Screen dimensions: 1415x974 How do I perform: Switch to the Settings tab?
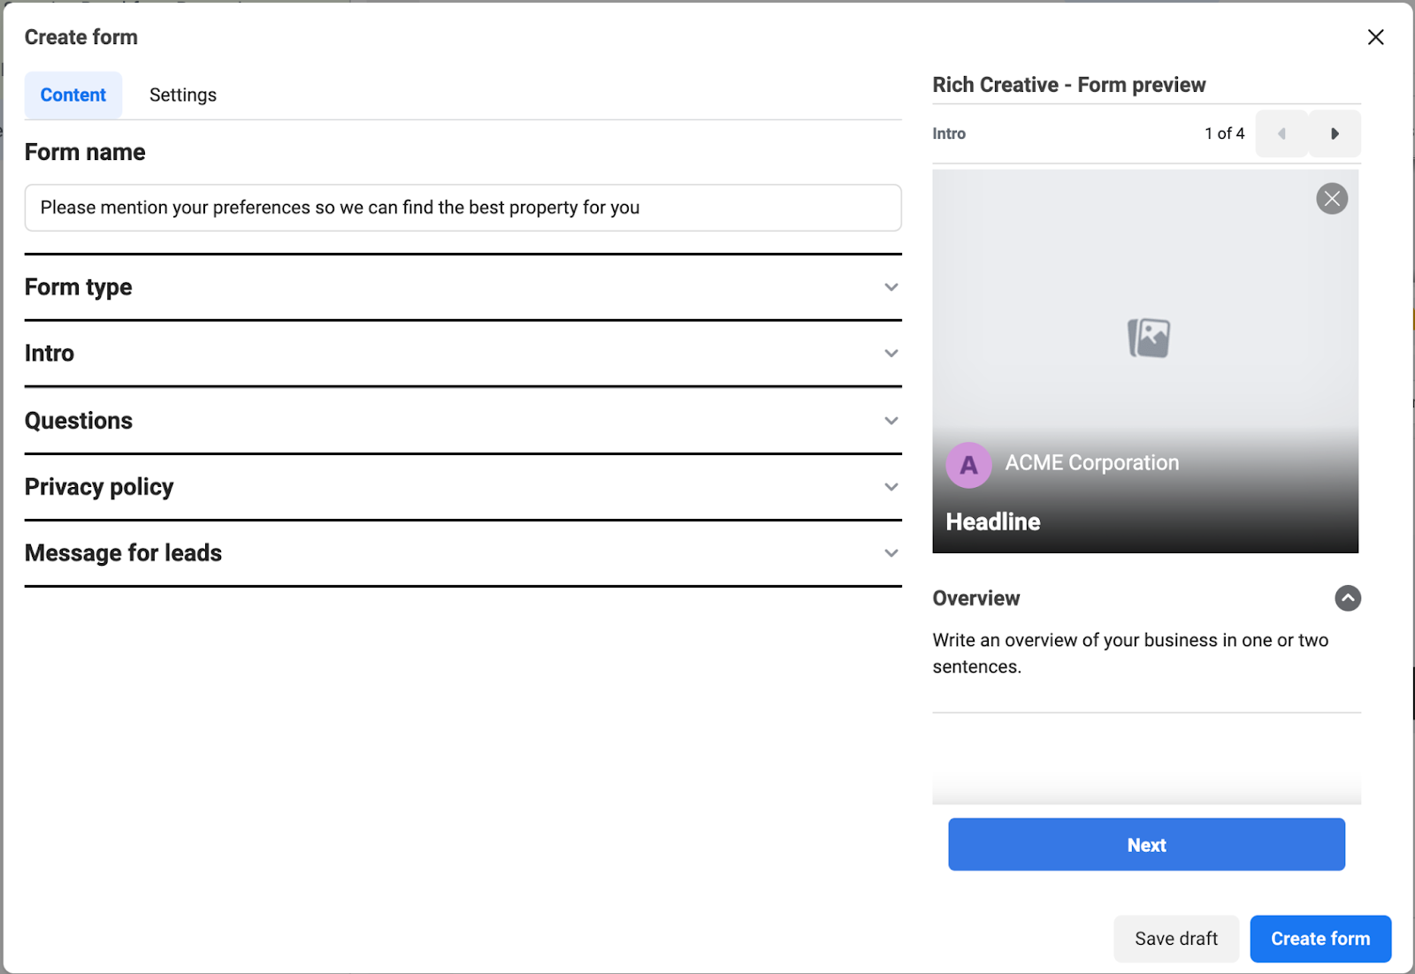click(182, 95)
